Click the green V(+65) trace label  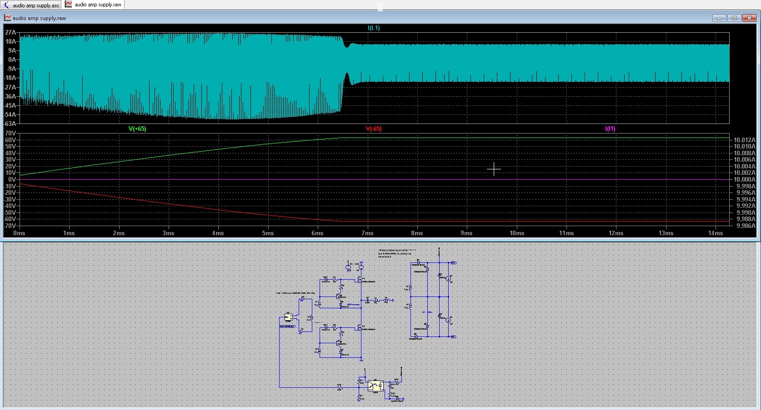pos(137,129)
